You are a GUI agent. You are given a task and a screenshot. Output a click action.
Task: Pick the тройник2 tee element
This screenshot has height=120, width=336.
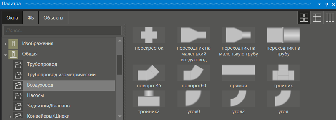[x=149, y=98]
